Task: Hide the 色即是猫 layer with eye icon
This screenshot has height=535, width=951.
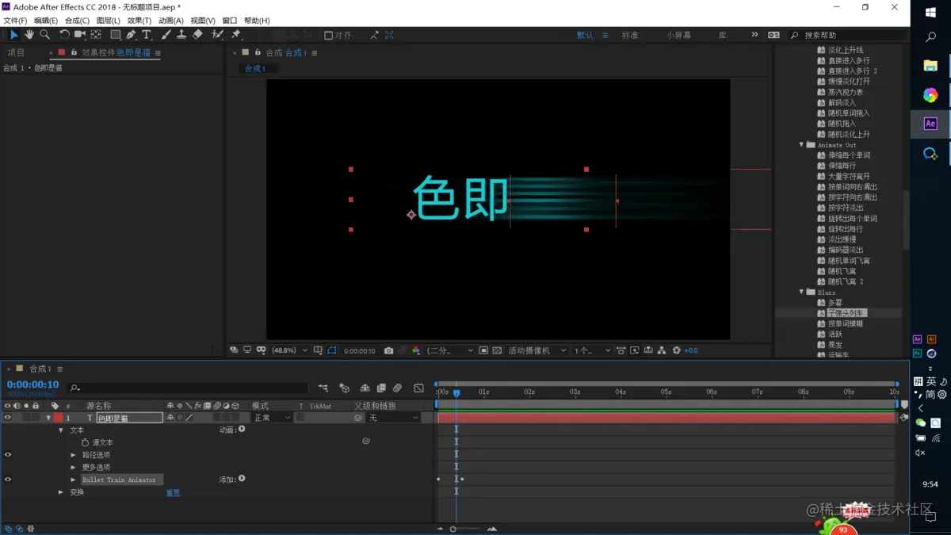Action: [8, 418]
